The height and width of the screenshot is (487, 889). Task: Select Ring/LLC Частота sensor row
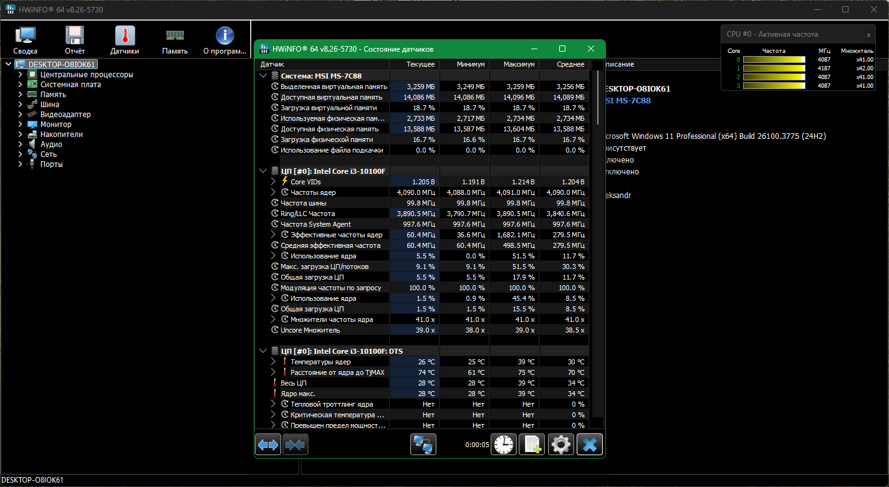coord(423,214)
